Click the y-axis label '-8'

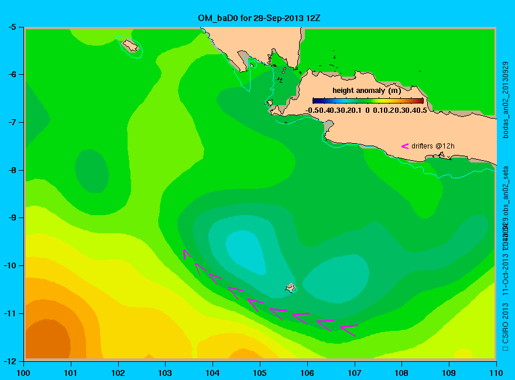pos(12,170)
